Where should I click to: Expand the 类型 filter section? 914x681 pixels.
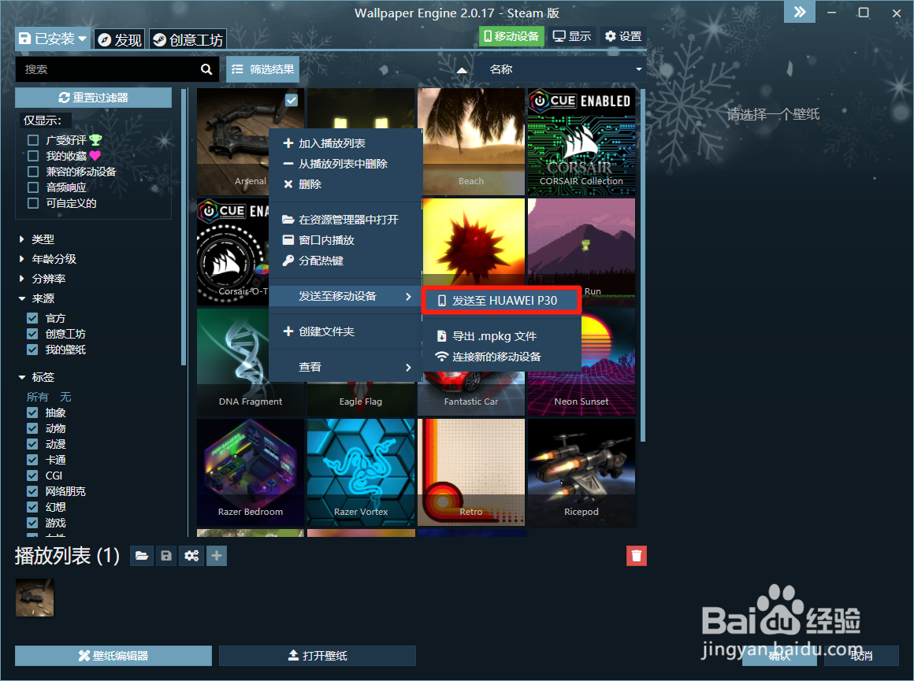37,239
